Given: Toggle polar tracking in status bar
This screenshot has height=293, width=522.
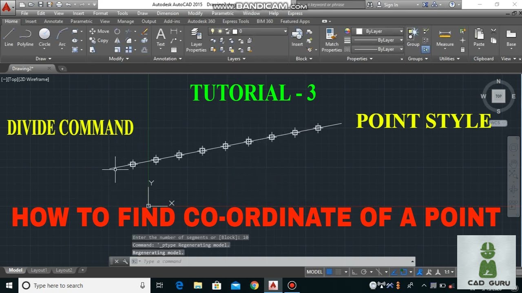Looking at the screenshot, I should (x=364, y=272).
